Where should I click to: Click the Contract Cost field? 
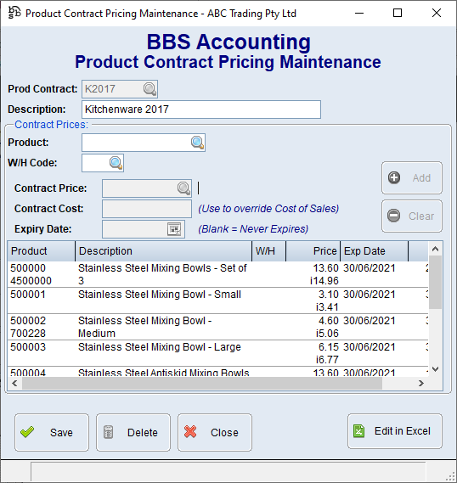coord(147,209)
